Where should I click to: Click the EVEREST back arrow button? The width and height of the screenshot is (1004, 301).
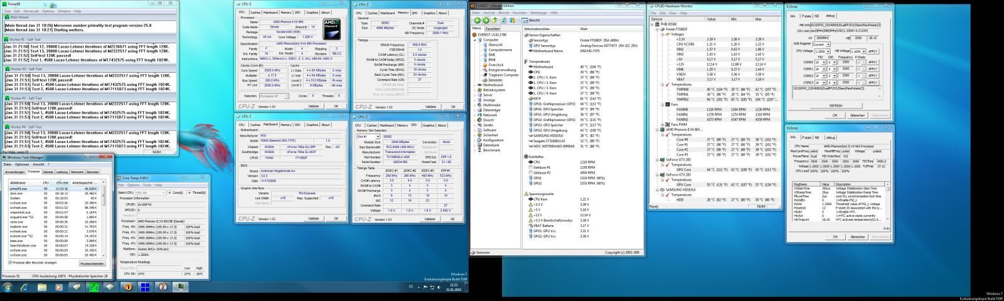pos(478,20)
